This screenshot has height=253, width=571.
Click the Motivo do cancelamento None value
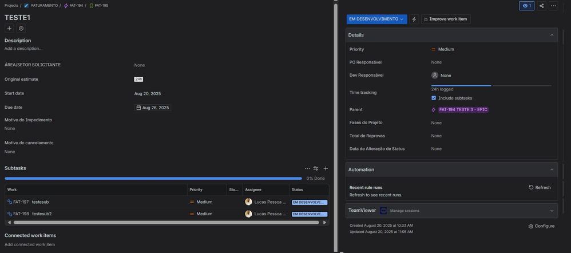(x=10, y=152)
